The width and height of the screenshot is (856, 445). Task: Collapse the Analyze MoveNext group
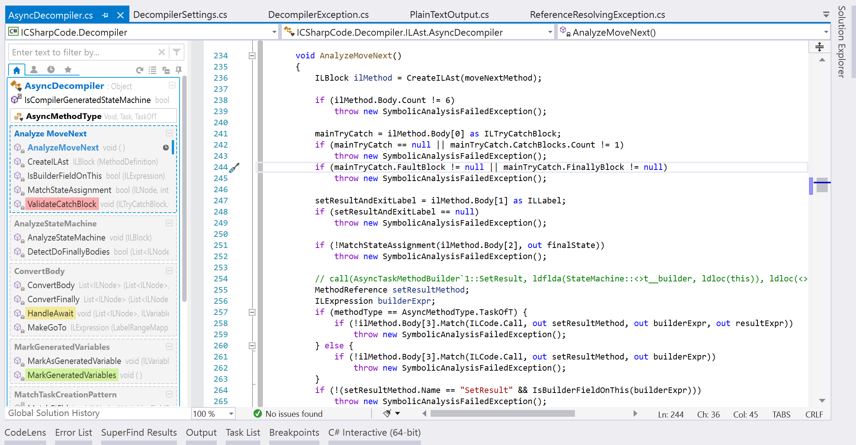(x=169, y=133)
